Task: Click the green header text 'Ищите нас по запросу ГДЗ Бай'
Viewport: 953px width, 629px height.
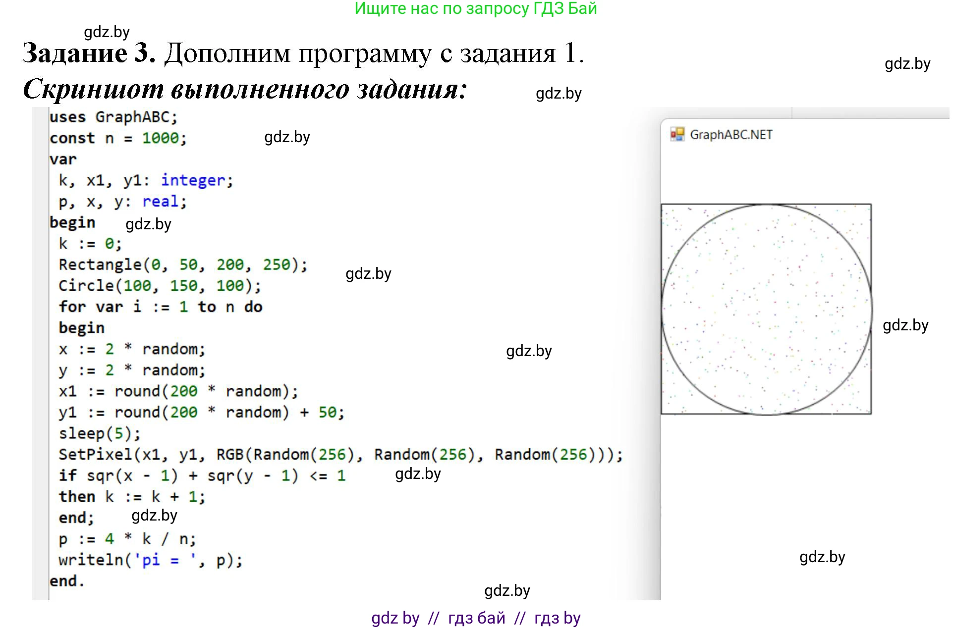Action: tap(475, 9)
